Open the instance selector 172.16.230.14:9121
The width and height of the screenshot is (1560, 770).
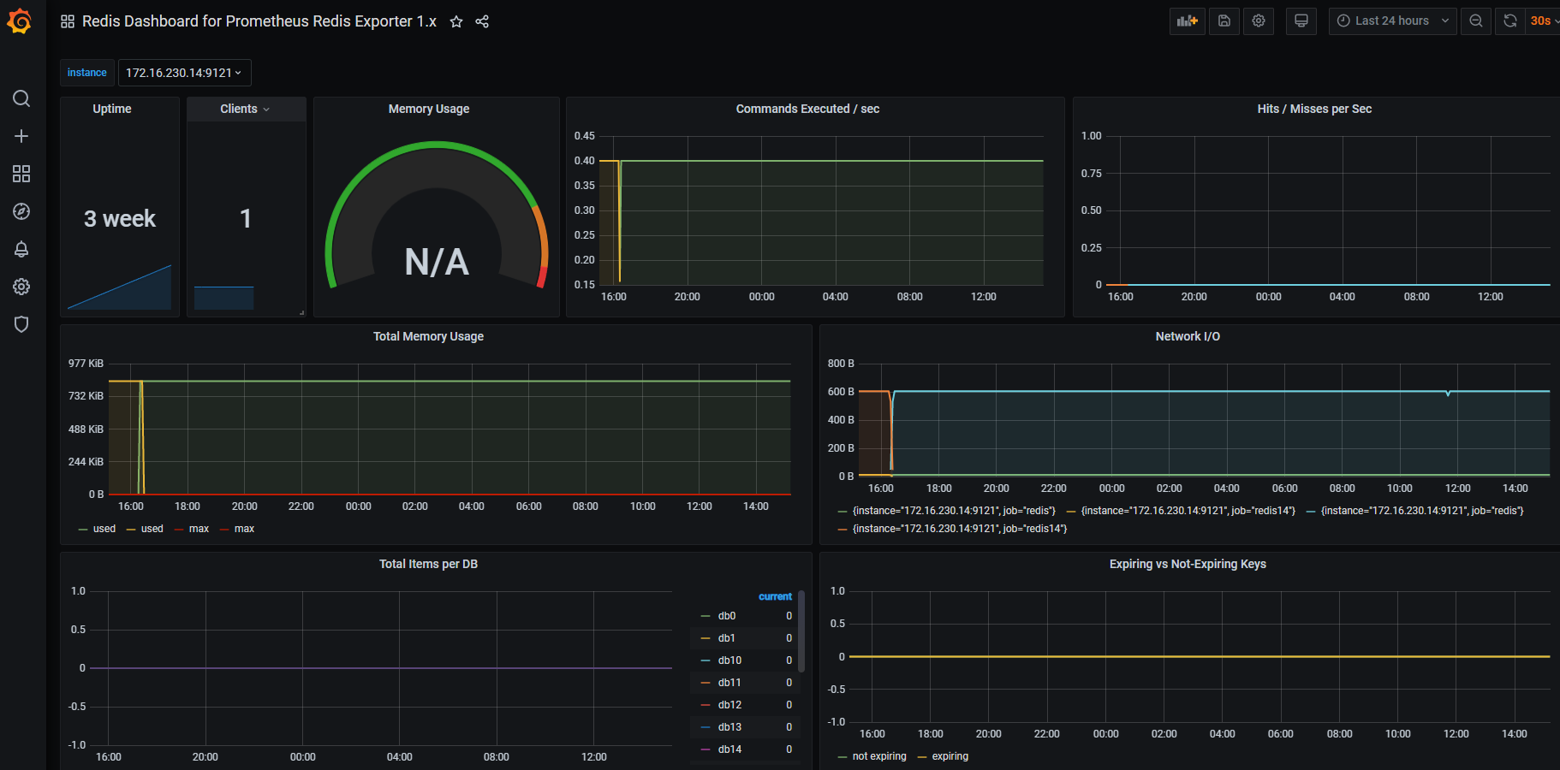point(184,73)
